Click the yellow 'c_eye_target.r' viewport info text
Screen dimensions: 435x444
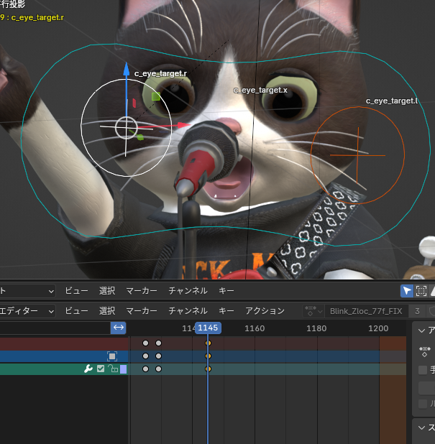coord(37,17)
